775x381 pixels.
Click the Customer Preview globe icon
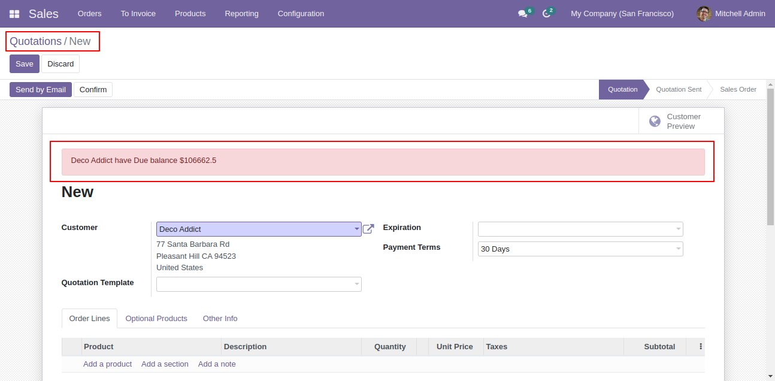pyautogui.click(x=655, y=122)
